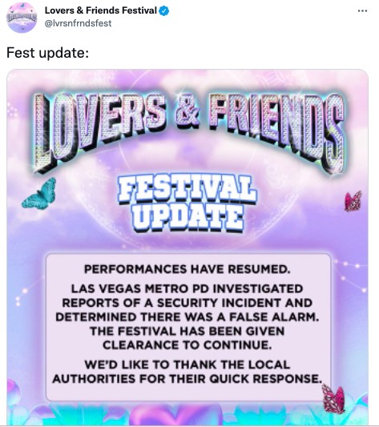Viewport: 379px width, 427px height.
Task: Click 'Performances have resumed' line
Action: click(187, 269)
